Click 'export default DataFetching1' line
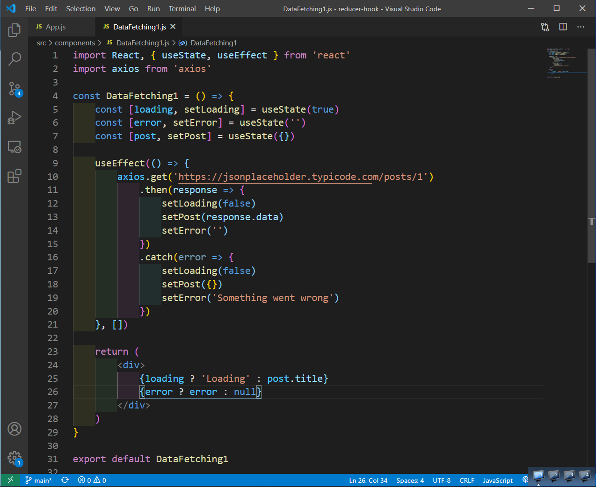This screenshot has height=487, width=596. 151,459
